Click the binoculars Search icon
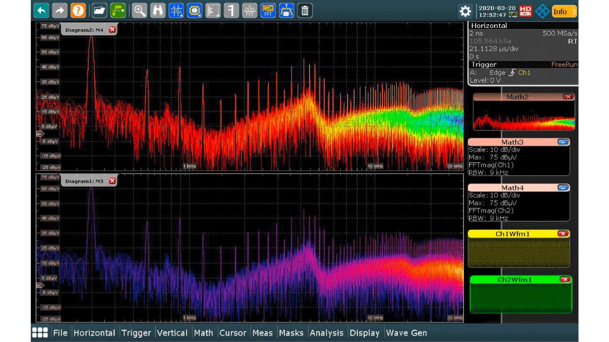The width and height of the screenshot is (609, 342). [158, 10]
